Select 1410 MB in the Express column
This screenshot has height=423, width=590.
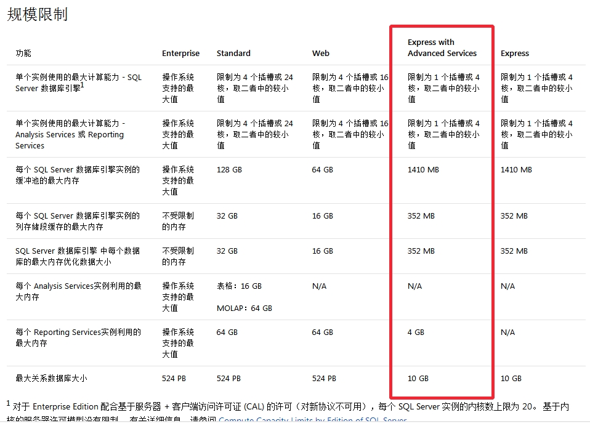(516, 170)
